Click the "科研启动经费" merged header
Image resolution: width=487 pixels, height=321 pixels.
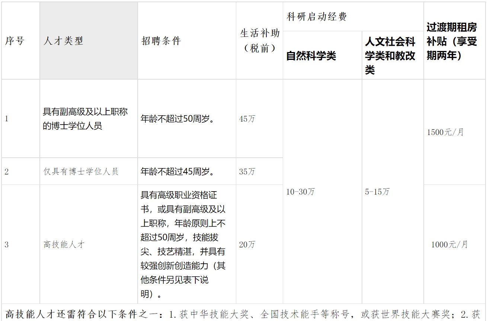tap(317, 17)
